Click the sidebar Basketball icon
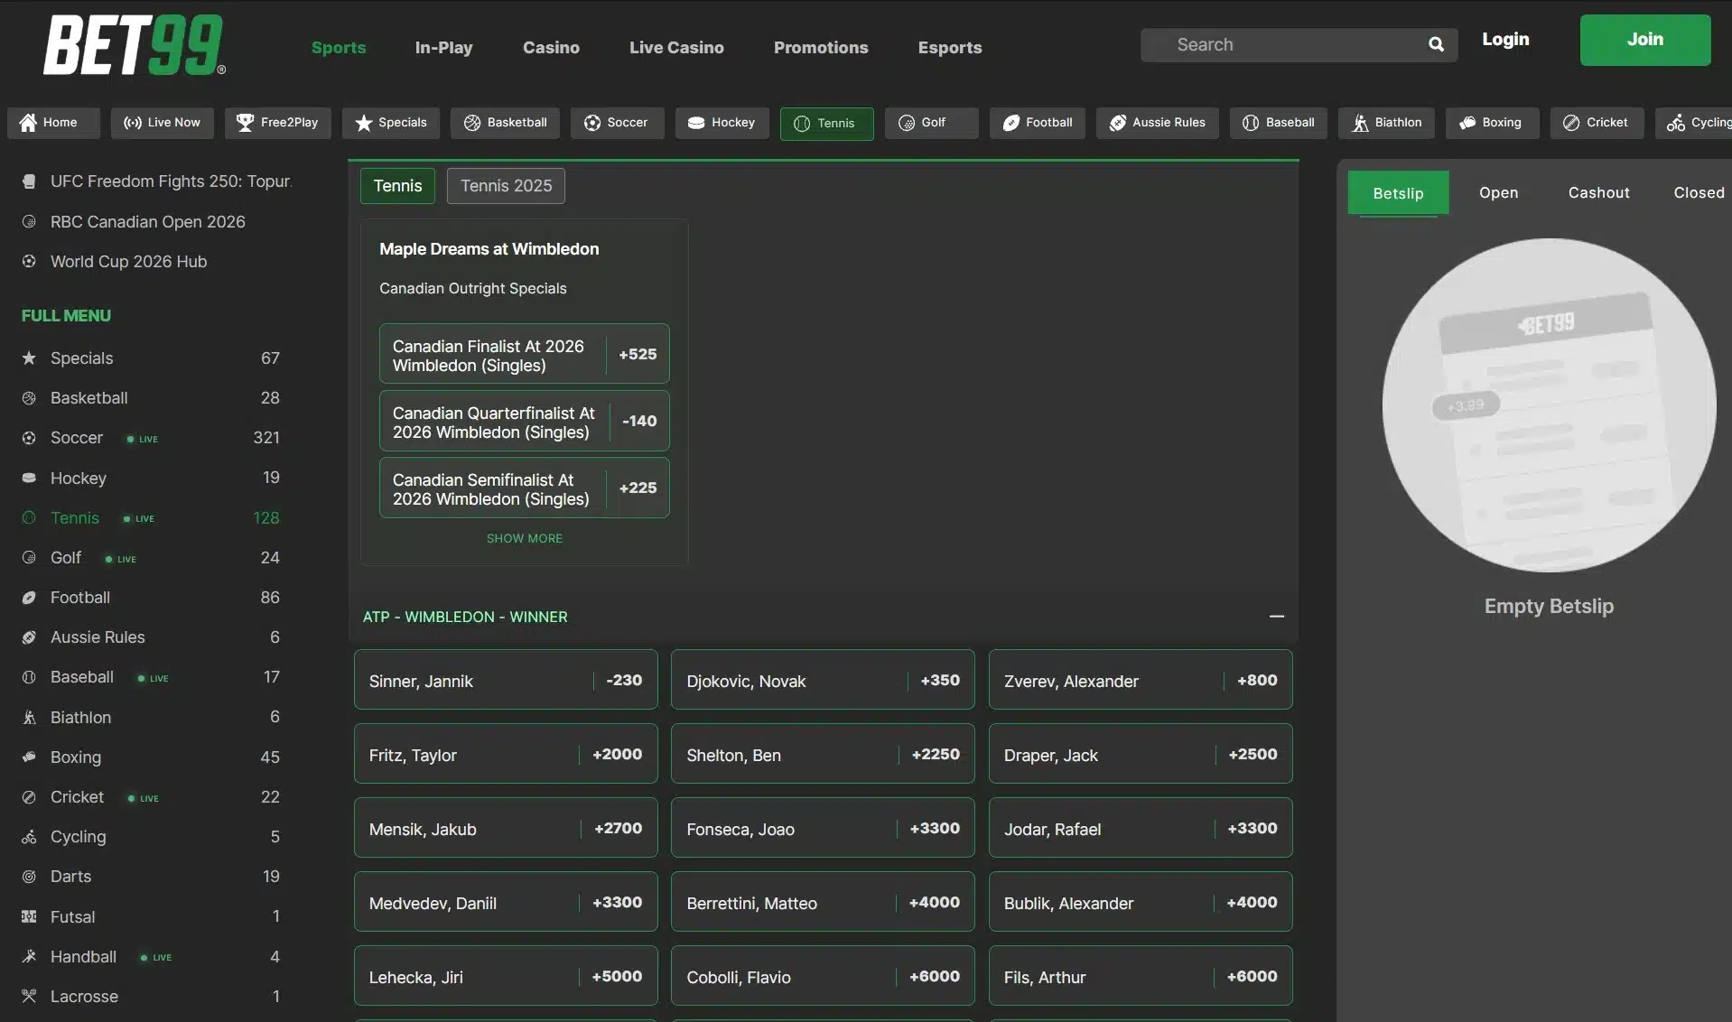The height and width of the screenshot is (1022, 1732). click(x=29, y=398)
